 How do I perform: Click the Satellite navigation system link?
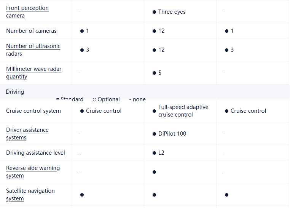[x=30, y=195]
